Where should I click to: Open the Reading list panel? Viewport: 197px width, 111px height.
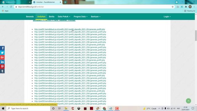[x=190, y=11]
